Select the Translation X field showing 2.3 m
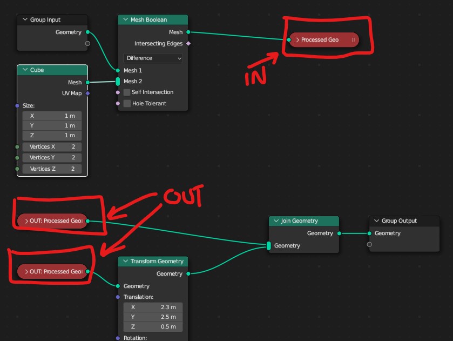 coord(153,307)
